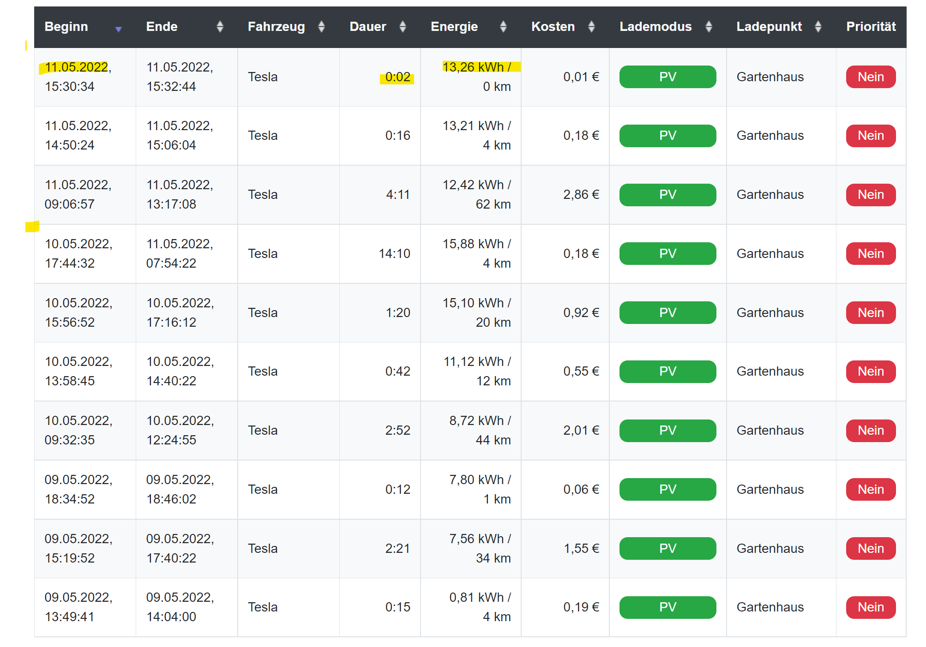This screenshot has height=647, width=926.
Task: Click the green PV badge at 15:19:52
Action: click(x=667, y=549)
